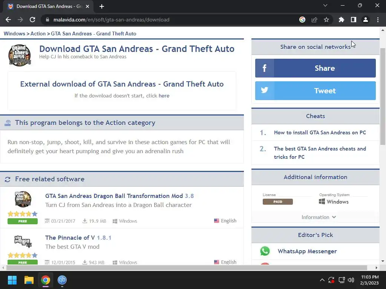Select the Download GTA San Andreas tab
Viewport: 386px width, 289px height.
click(x=48, y=6)
